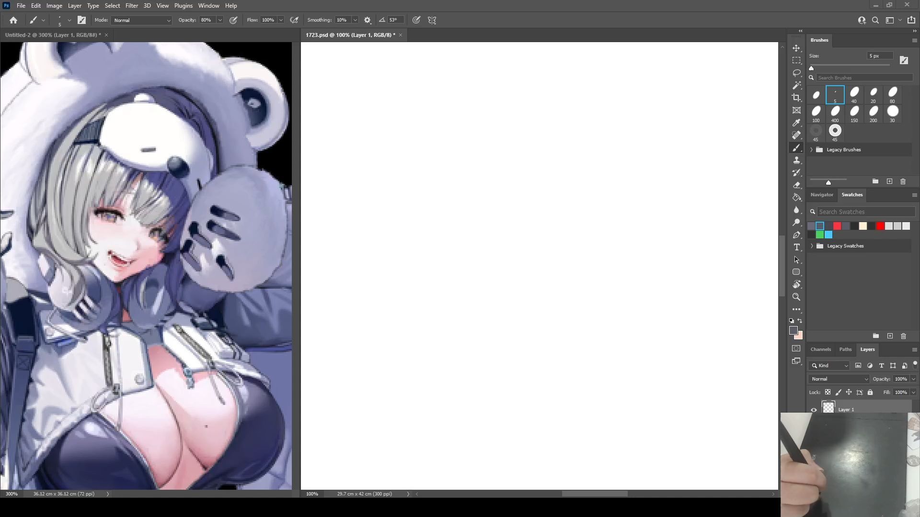Pick the green swatch

pyautogui.click(x=820, y=235)
